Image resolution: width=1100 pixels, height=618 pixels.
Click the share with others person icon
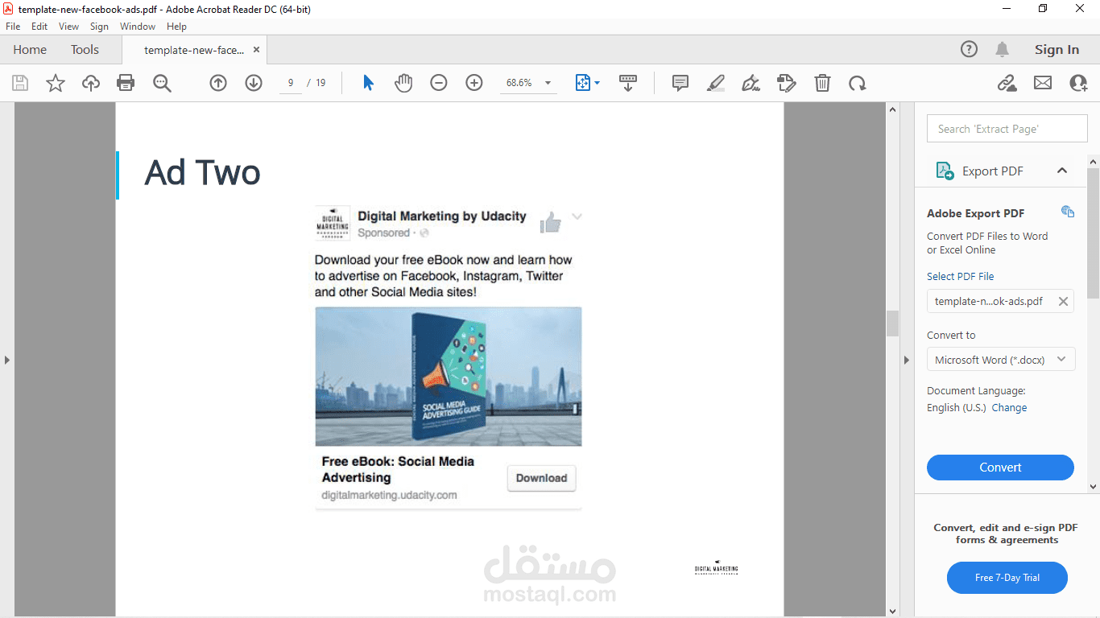pos(1078,83)
